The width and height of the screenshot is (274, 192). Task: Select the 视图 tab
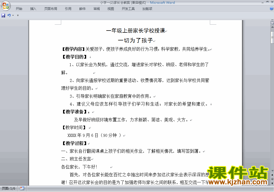click(111, 9)
